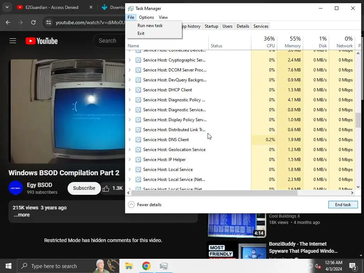Close the E2Guardian - Access Denied tab
Screen dimensions: 364x273
pyautogui.click(x=91, y=7)
